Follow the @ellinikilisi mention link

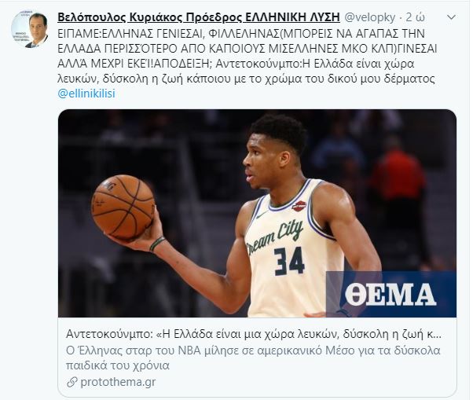86,94
